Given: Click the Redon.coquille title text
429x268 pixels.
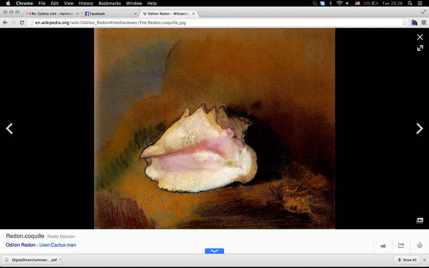Looking at the screenshot, I should click(25, 236).
